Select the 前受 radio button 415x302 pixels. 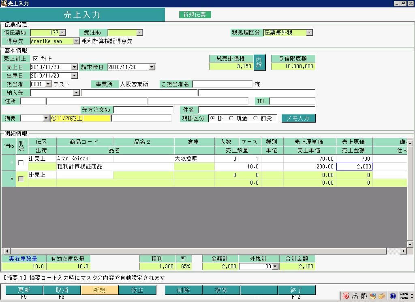click(x=255, y=118)
